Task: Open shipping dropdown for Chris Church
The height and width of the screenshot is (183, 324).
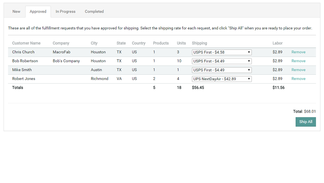Action: (x=222, y=52)
